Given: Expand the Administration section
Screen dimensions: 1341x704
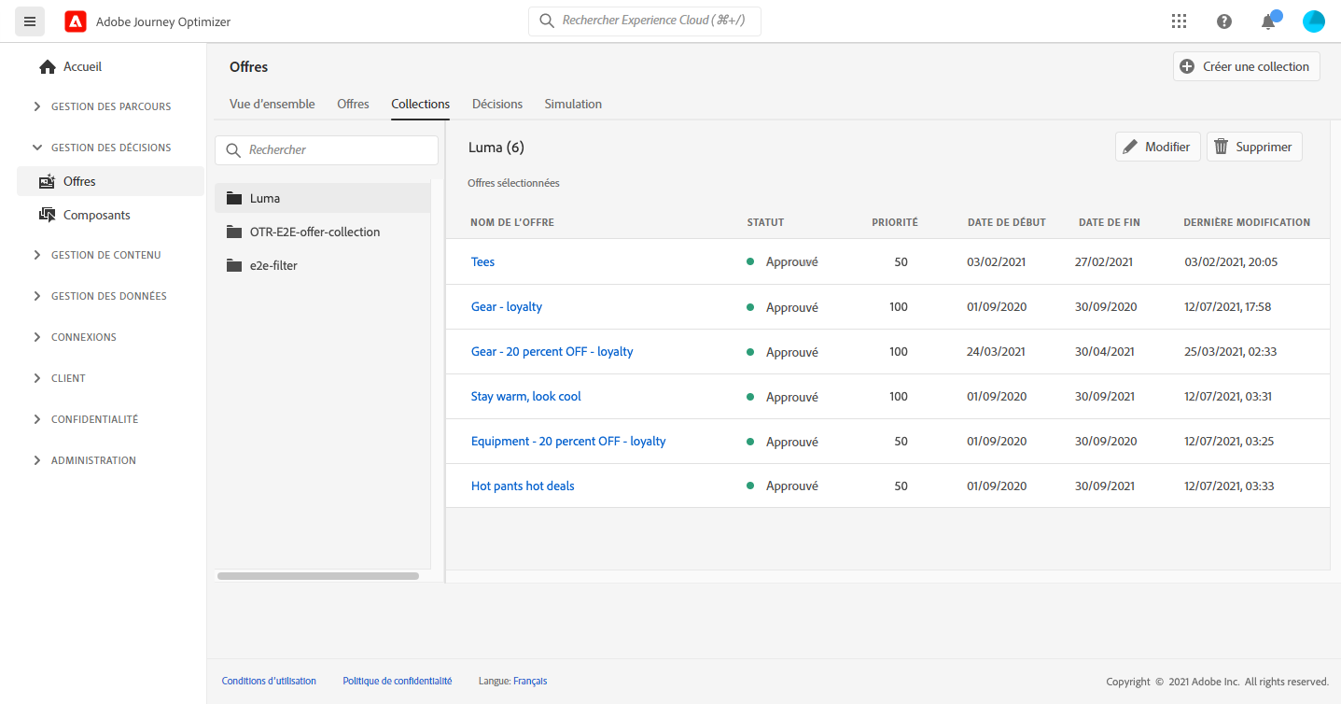Looking at the screenshot, I should click(x=93, y=460).
